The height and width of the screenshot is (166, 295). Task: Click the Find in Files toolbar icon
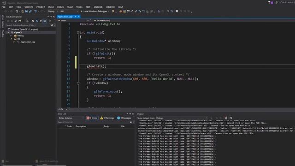click(113, 11)
